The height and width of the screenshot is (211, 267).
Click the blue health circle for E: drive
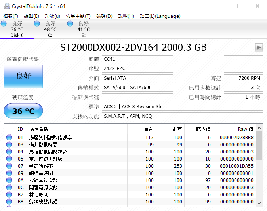pyautogui.click(x=70, y=23)
